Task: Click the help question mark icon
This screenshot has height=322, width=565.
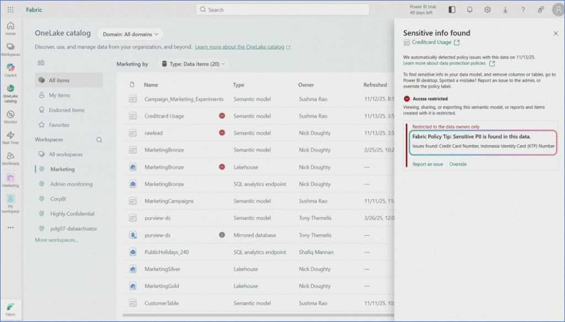Action: pyautogui.click(x=523, y=9)
